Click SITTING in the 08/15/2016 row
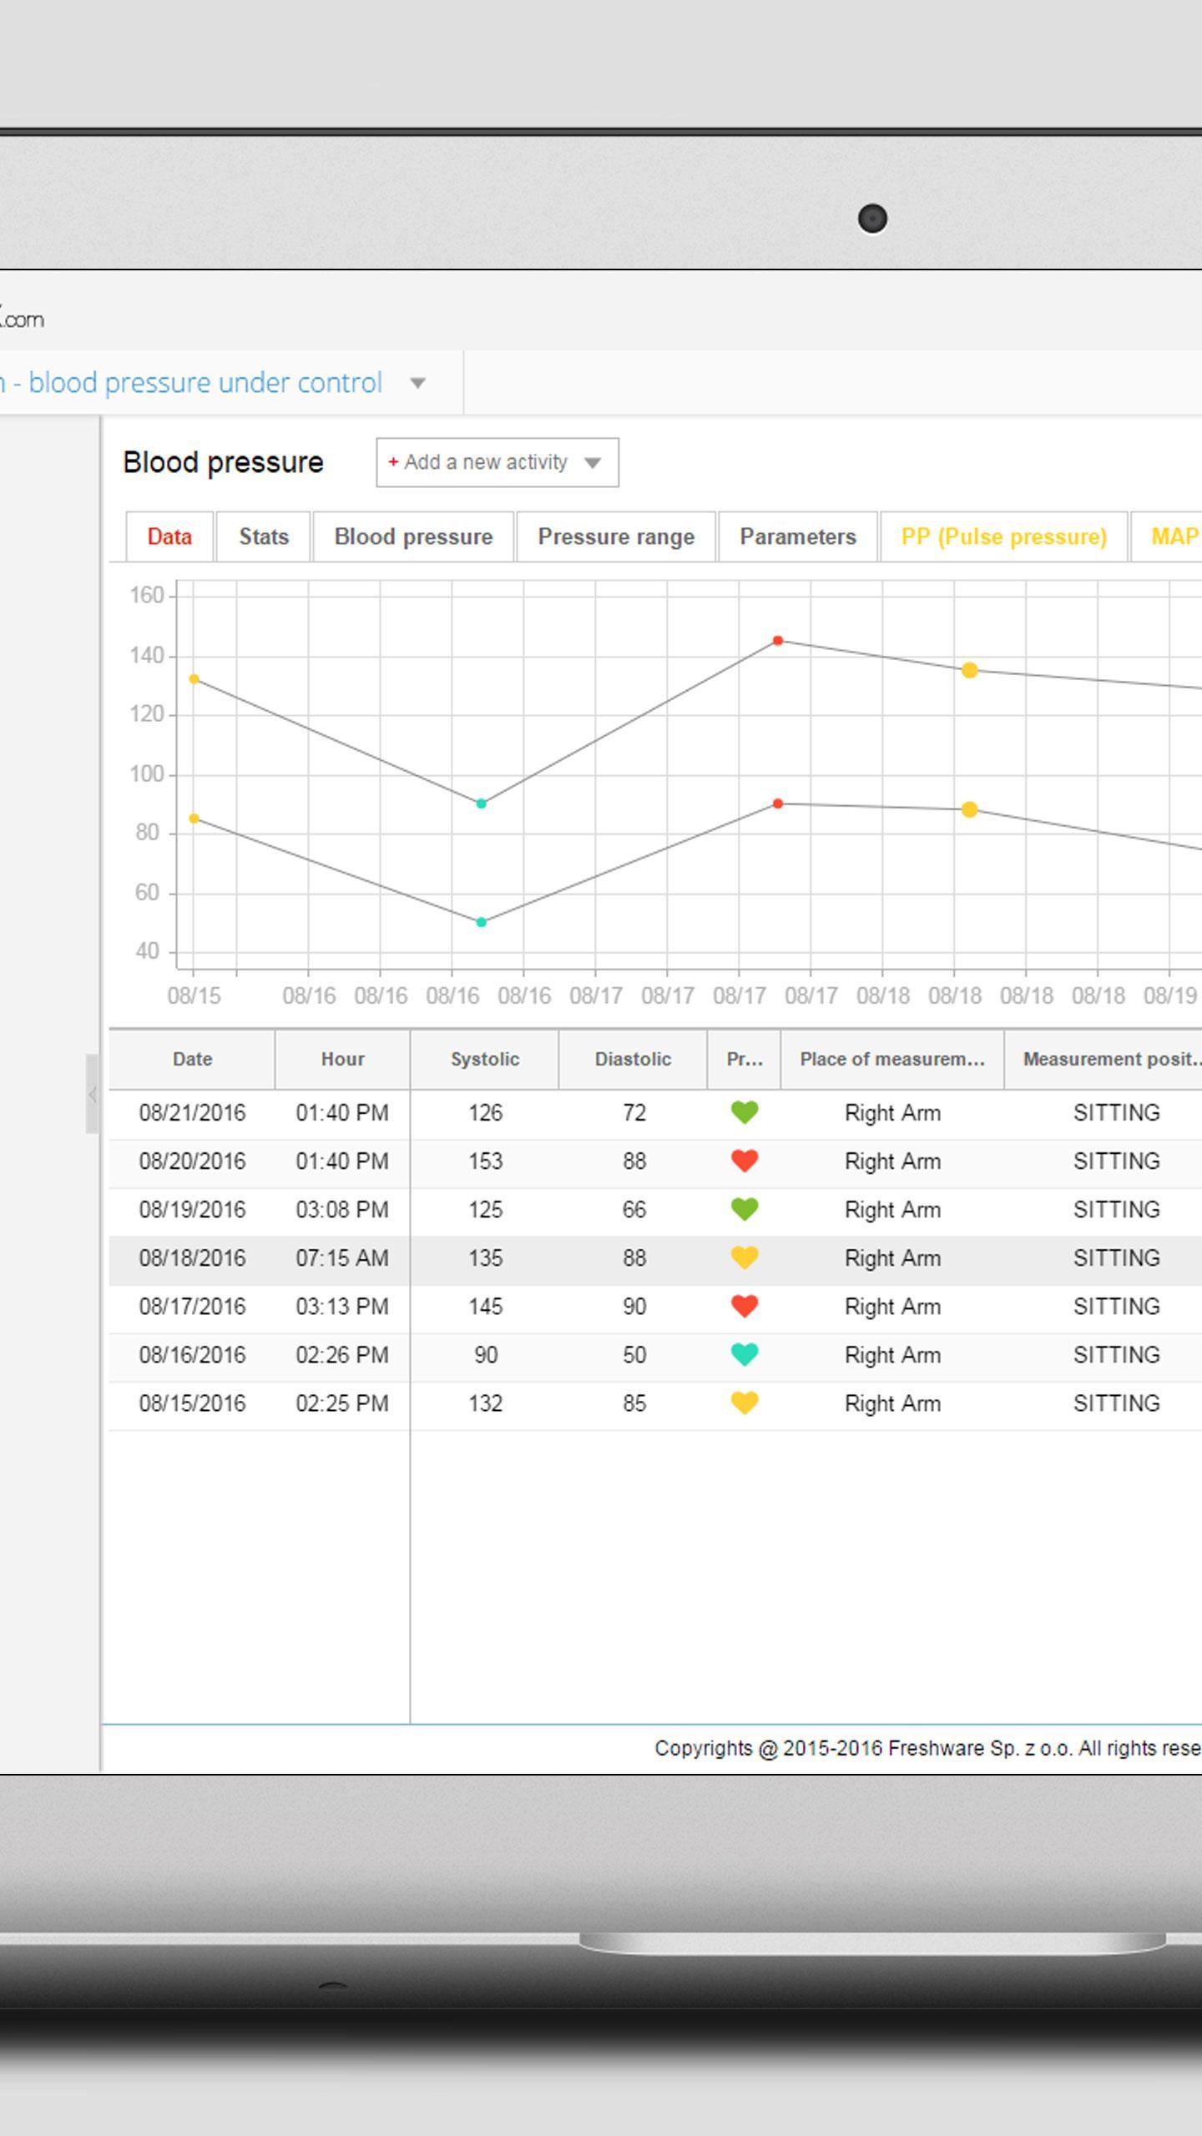Screen dimensions: 1202x2136 tap(1116, 1403)
